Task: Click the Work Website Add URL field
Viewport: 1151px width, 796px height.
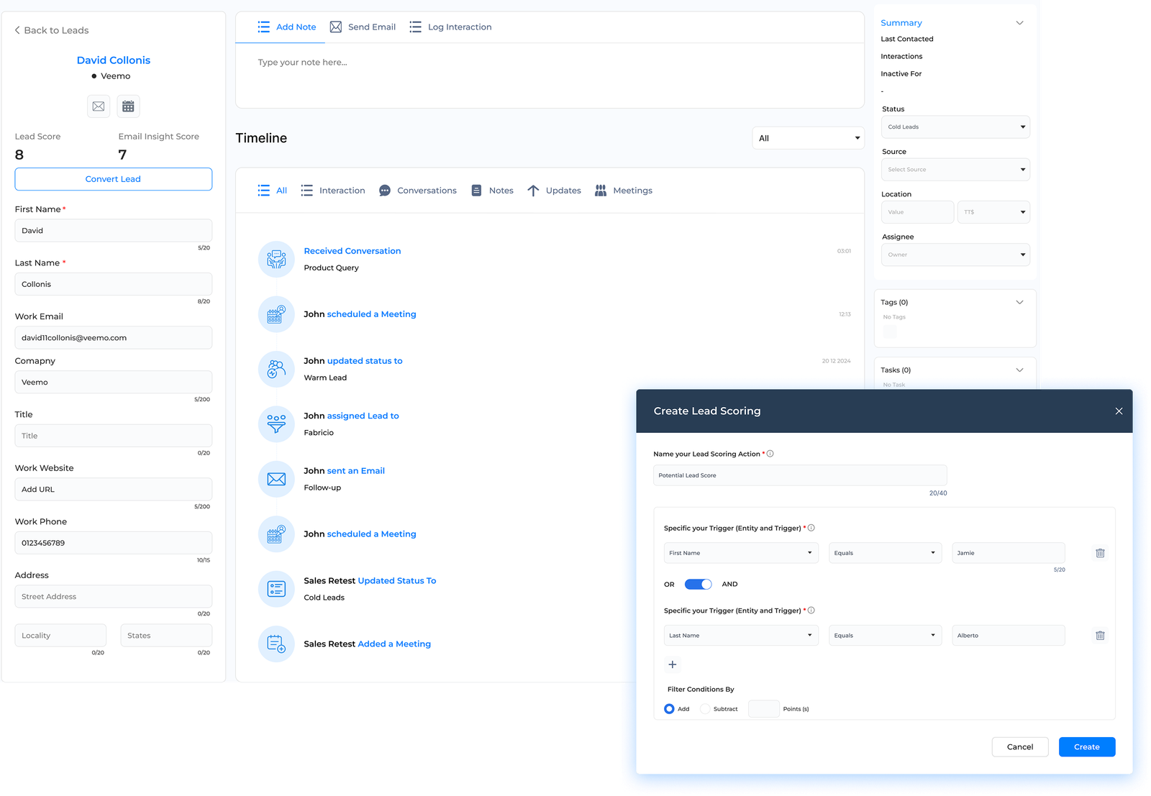Action: click(114, 490)
